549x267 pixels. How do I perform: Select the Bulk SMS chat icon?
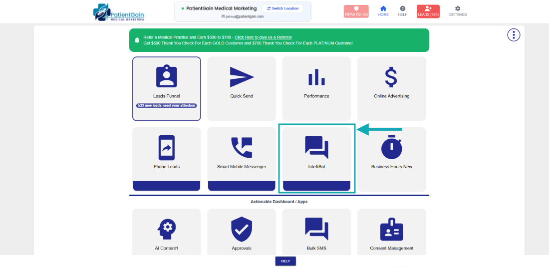point(316,229)
